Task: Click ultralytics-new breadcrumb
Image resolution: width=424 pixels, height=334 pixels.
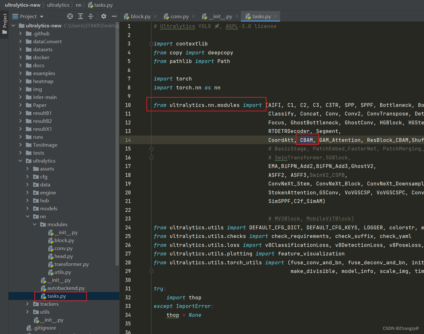Action: coord(22,5)
